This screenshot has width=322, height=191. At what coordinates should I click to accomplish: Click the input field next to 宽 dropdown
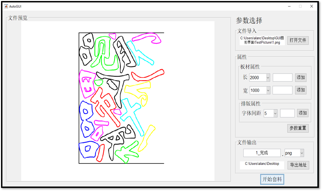282,90
